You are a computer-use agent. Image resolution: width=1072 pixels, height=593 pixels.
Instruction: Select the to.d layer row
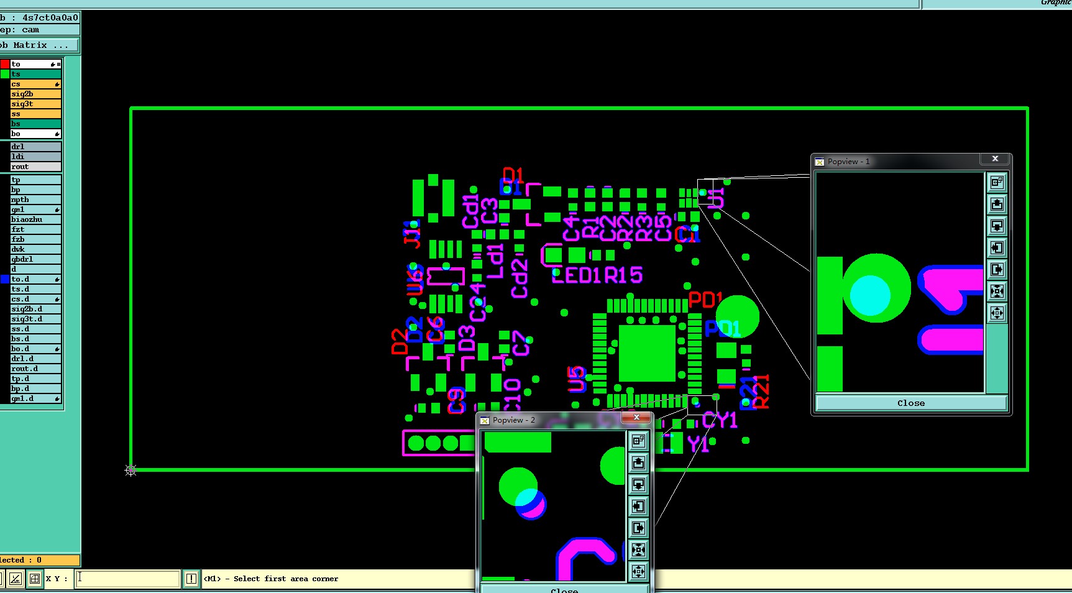[36, 279]
